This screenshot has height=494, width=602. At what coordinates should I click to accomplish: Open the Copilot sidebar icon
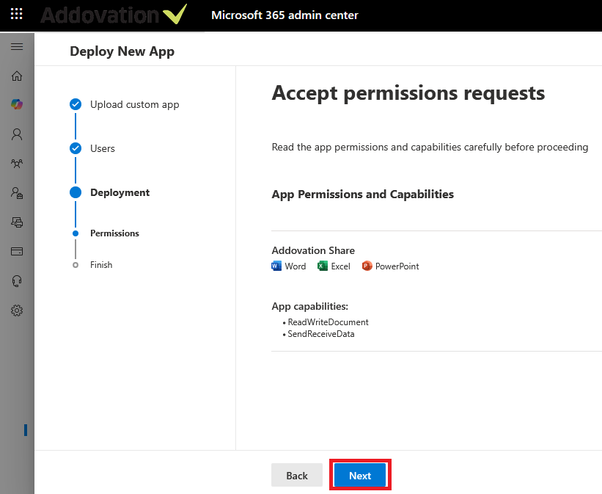pyautogui.click(x=17, y=105)
